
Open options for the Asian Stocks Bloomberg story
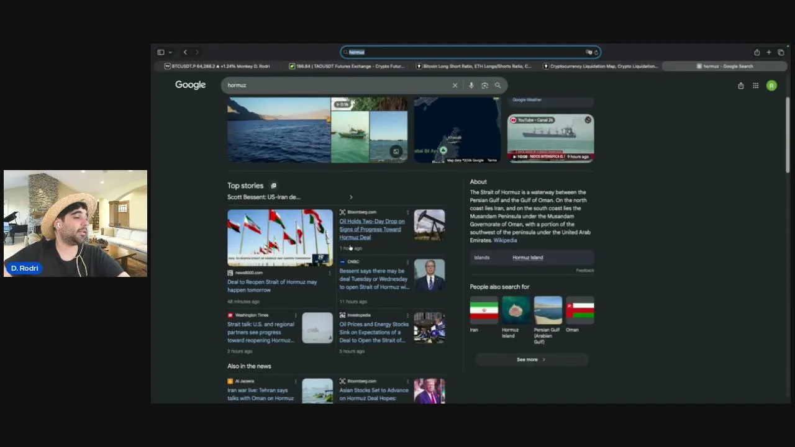click(x=407, y=381)
